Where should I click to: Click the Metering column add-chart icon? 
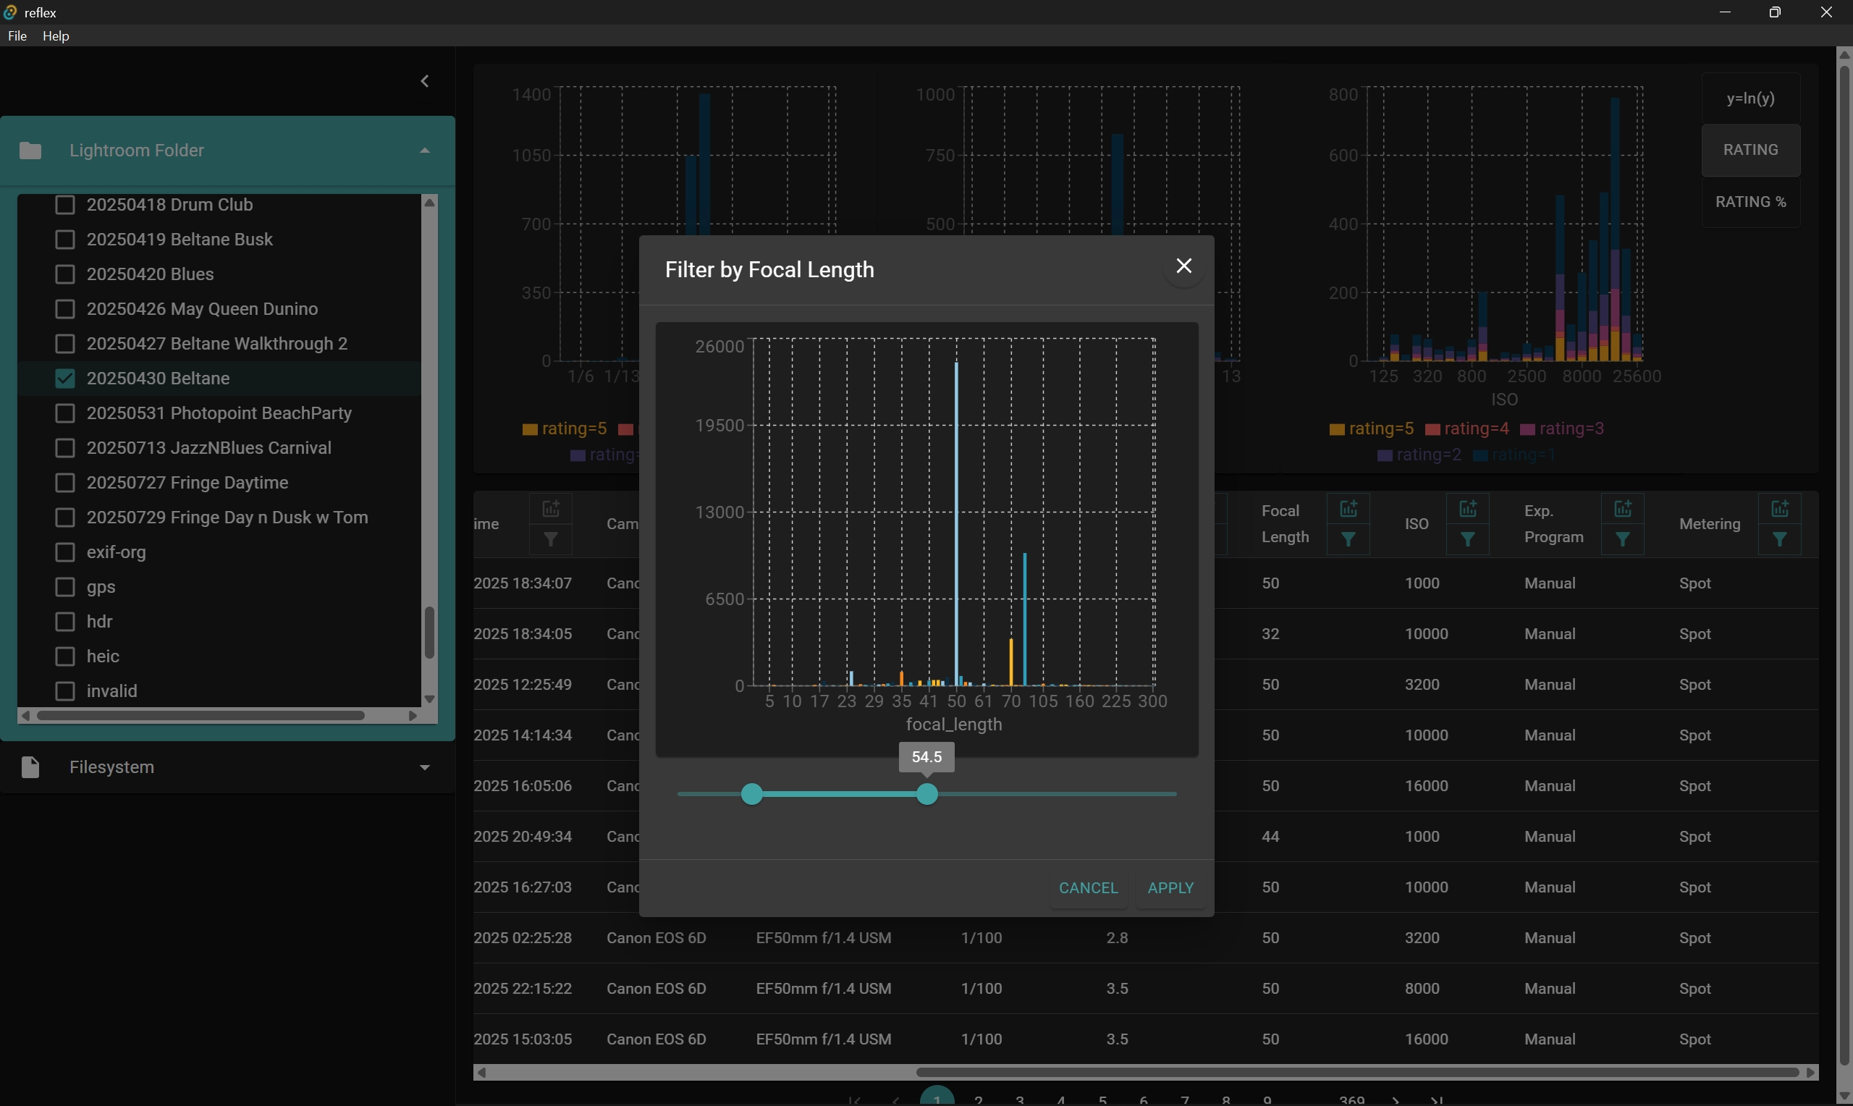1779,509
